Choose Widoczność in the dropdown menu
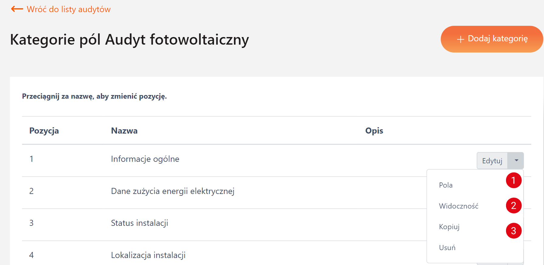This screenshot has height=265, width=544. click(459, 206)
